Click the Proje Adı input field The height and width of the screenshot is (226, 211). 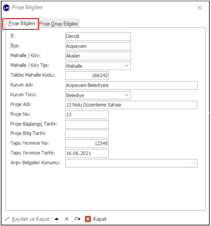[131, 105]
